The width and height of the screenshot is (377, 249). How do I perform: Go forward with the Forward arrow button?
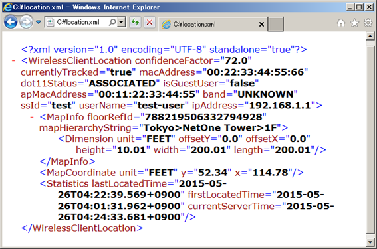point(26,22)
